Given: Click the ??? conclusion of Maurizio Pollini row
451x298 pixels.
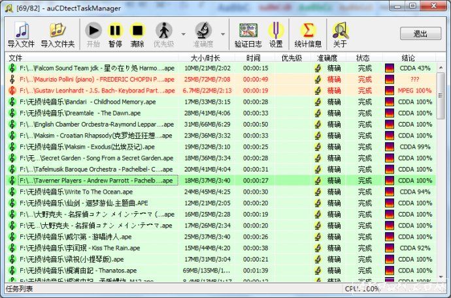Looking at the screenshot, I should pyautogui.click(x=415, y=80).
